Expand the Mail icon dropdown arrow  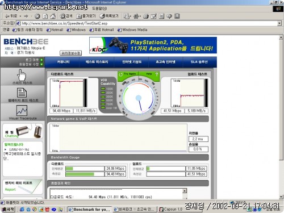pyautogui.click(x=131, y=16)
